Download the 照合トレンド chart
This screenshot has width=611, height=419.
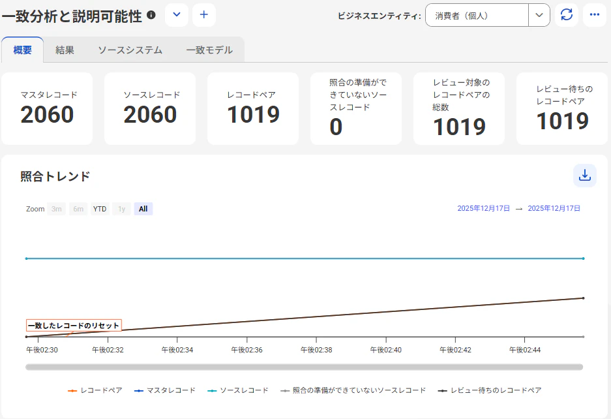pos(584,175)
